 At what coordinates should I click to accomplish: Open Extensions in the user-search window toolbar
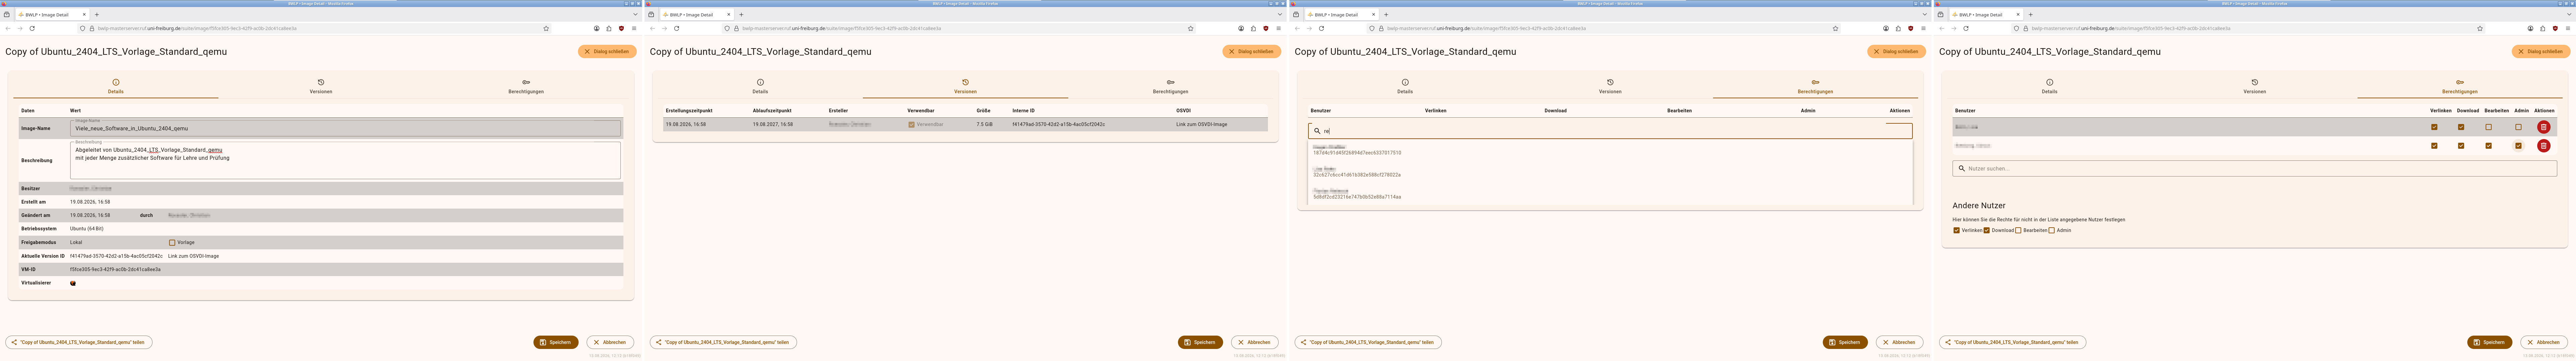1898,28
